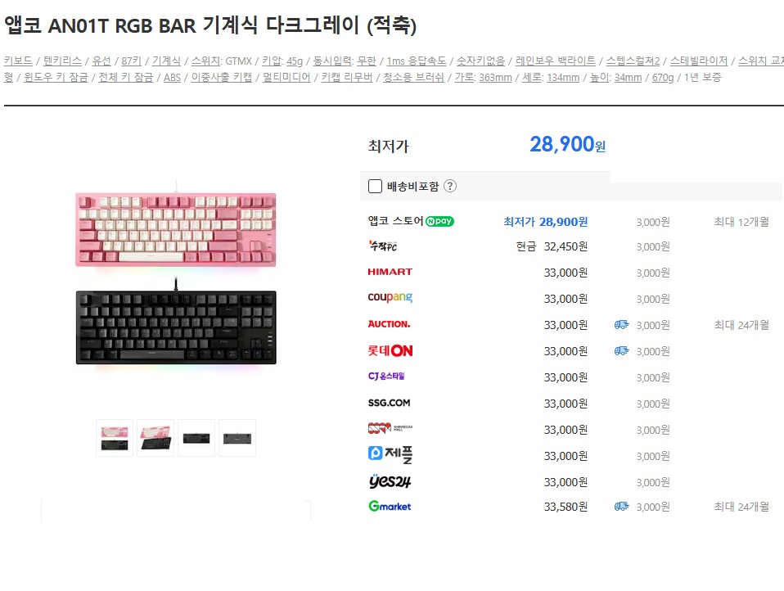
Task: Click the 레인보우 백라이트 spec link
Action: [556, 61]
